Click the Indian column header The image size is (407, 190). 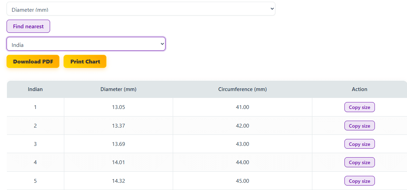pos(35,89)
